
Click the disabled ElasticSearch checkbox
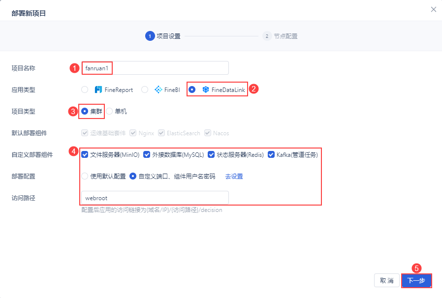(x=161, y=133)
